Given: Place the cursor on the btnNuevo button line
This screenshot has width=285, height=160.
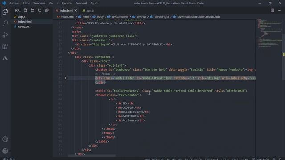Looking at the screenshot, I should [175, 70].
